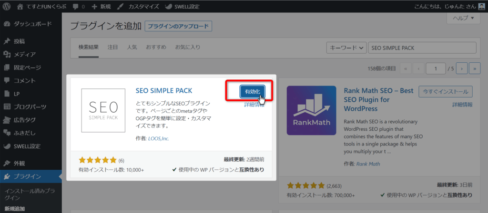Open the メディア menu label

[x=25, y=55]
